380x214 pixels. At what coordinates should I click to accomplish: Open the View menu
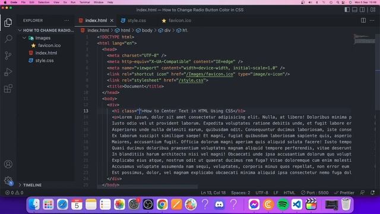tap(56, 2)
